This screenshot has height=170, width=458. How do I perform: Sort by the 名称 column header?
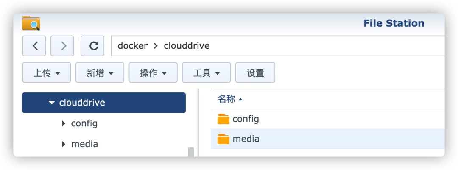(226, 99)
